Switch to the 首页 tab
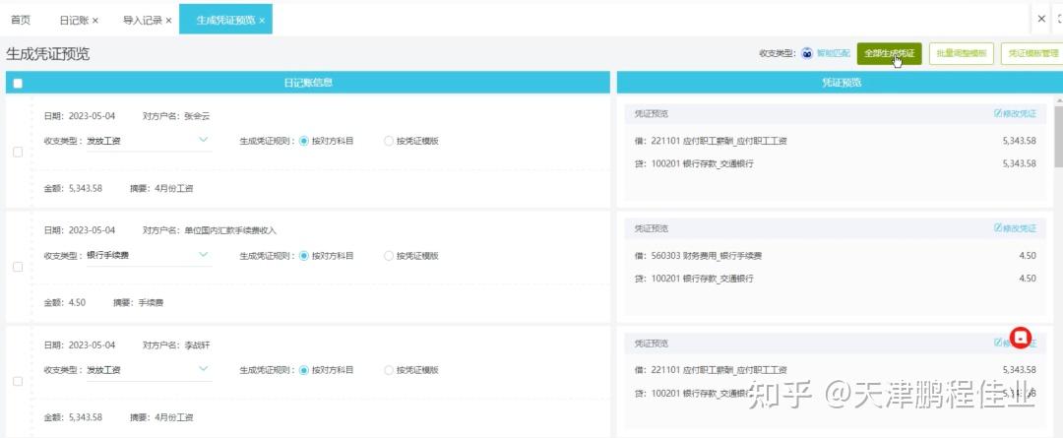The width and height of the screenshot is (1063, 438). pos(21,20)
